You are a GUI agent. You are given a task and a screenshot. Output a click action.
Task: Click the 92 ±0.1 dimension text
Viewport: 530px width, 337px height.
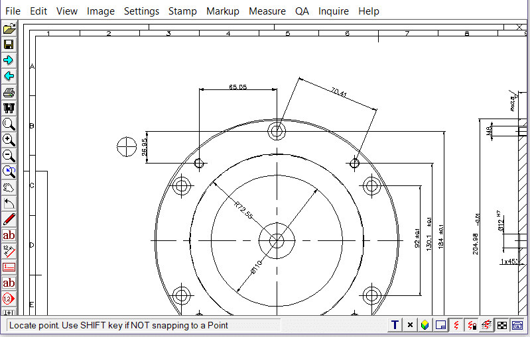417,238
